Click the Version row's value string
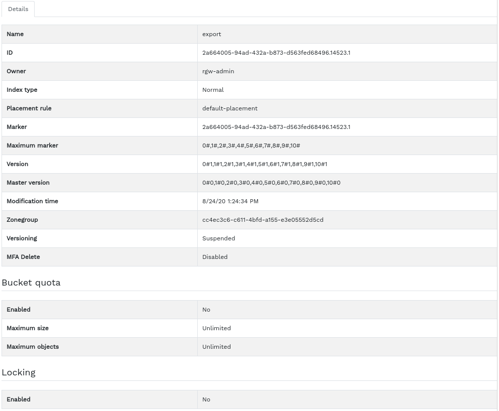This screenshot has width=499, height=411. [x=265, y=164]
